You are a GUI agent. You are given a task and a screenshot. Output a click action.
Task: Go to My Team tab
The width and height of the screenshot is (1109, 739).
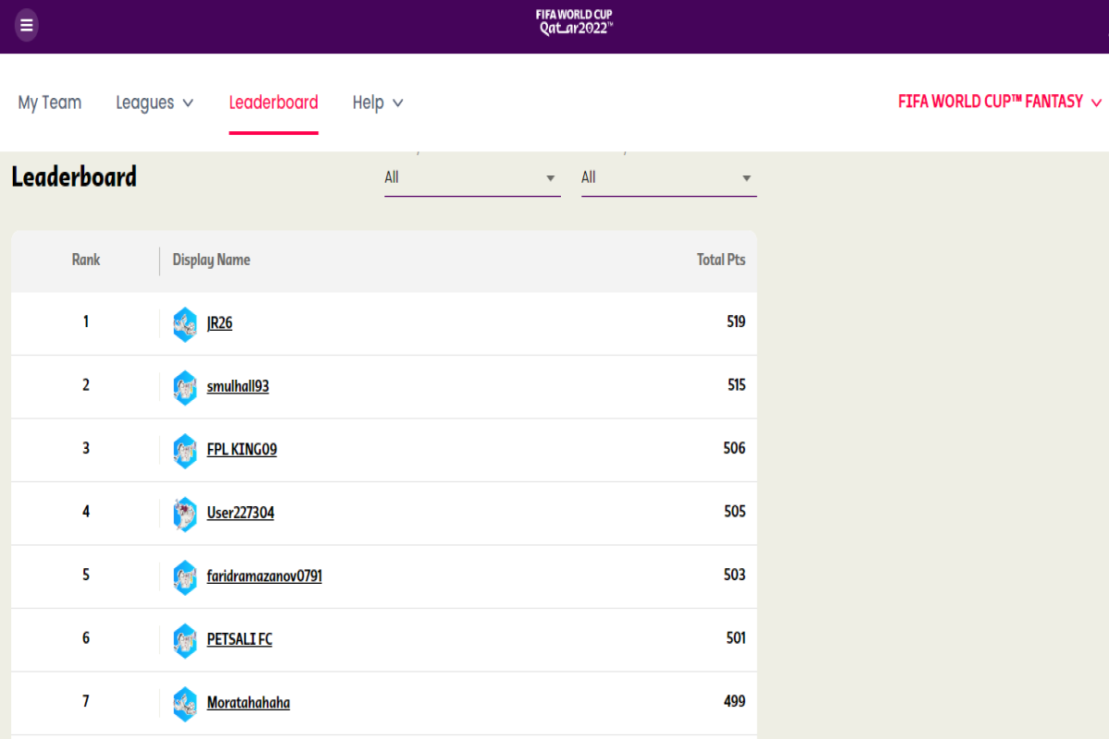pyautogui.click(x=50, y=103)
